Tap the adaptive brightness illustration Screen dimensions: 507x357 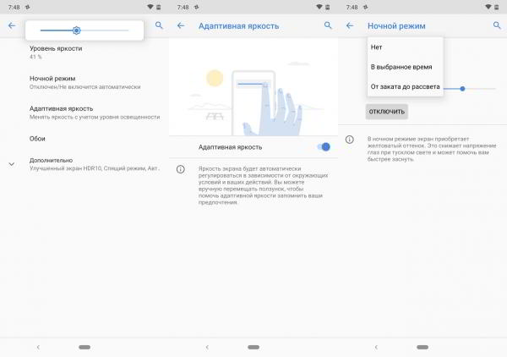(253, 87)
